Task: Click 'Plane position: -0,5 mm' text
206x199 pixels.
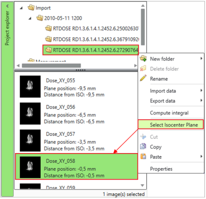Action: tap(70, 169)
